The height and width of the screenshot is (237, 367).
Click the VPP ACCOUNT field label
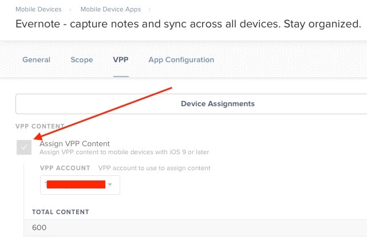tap(65, 168)
